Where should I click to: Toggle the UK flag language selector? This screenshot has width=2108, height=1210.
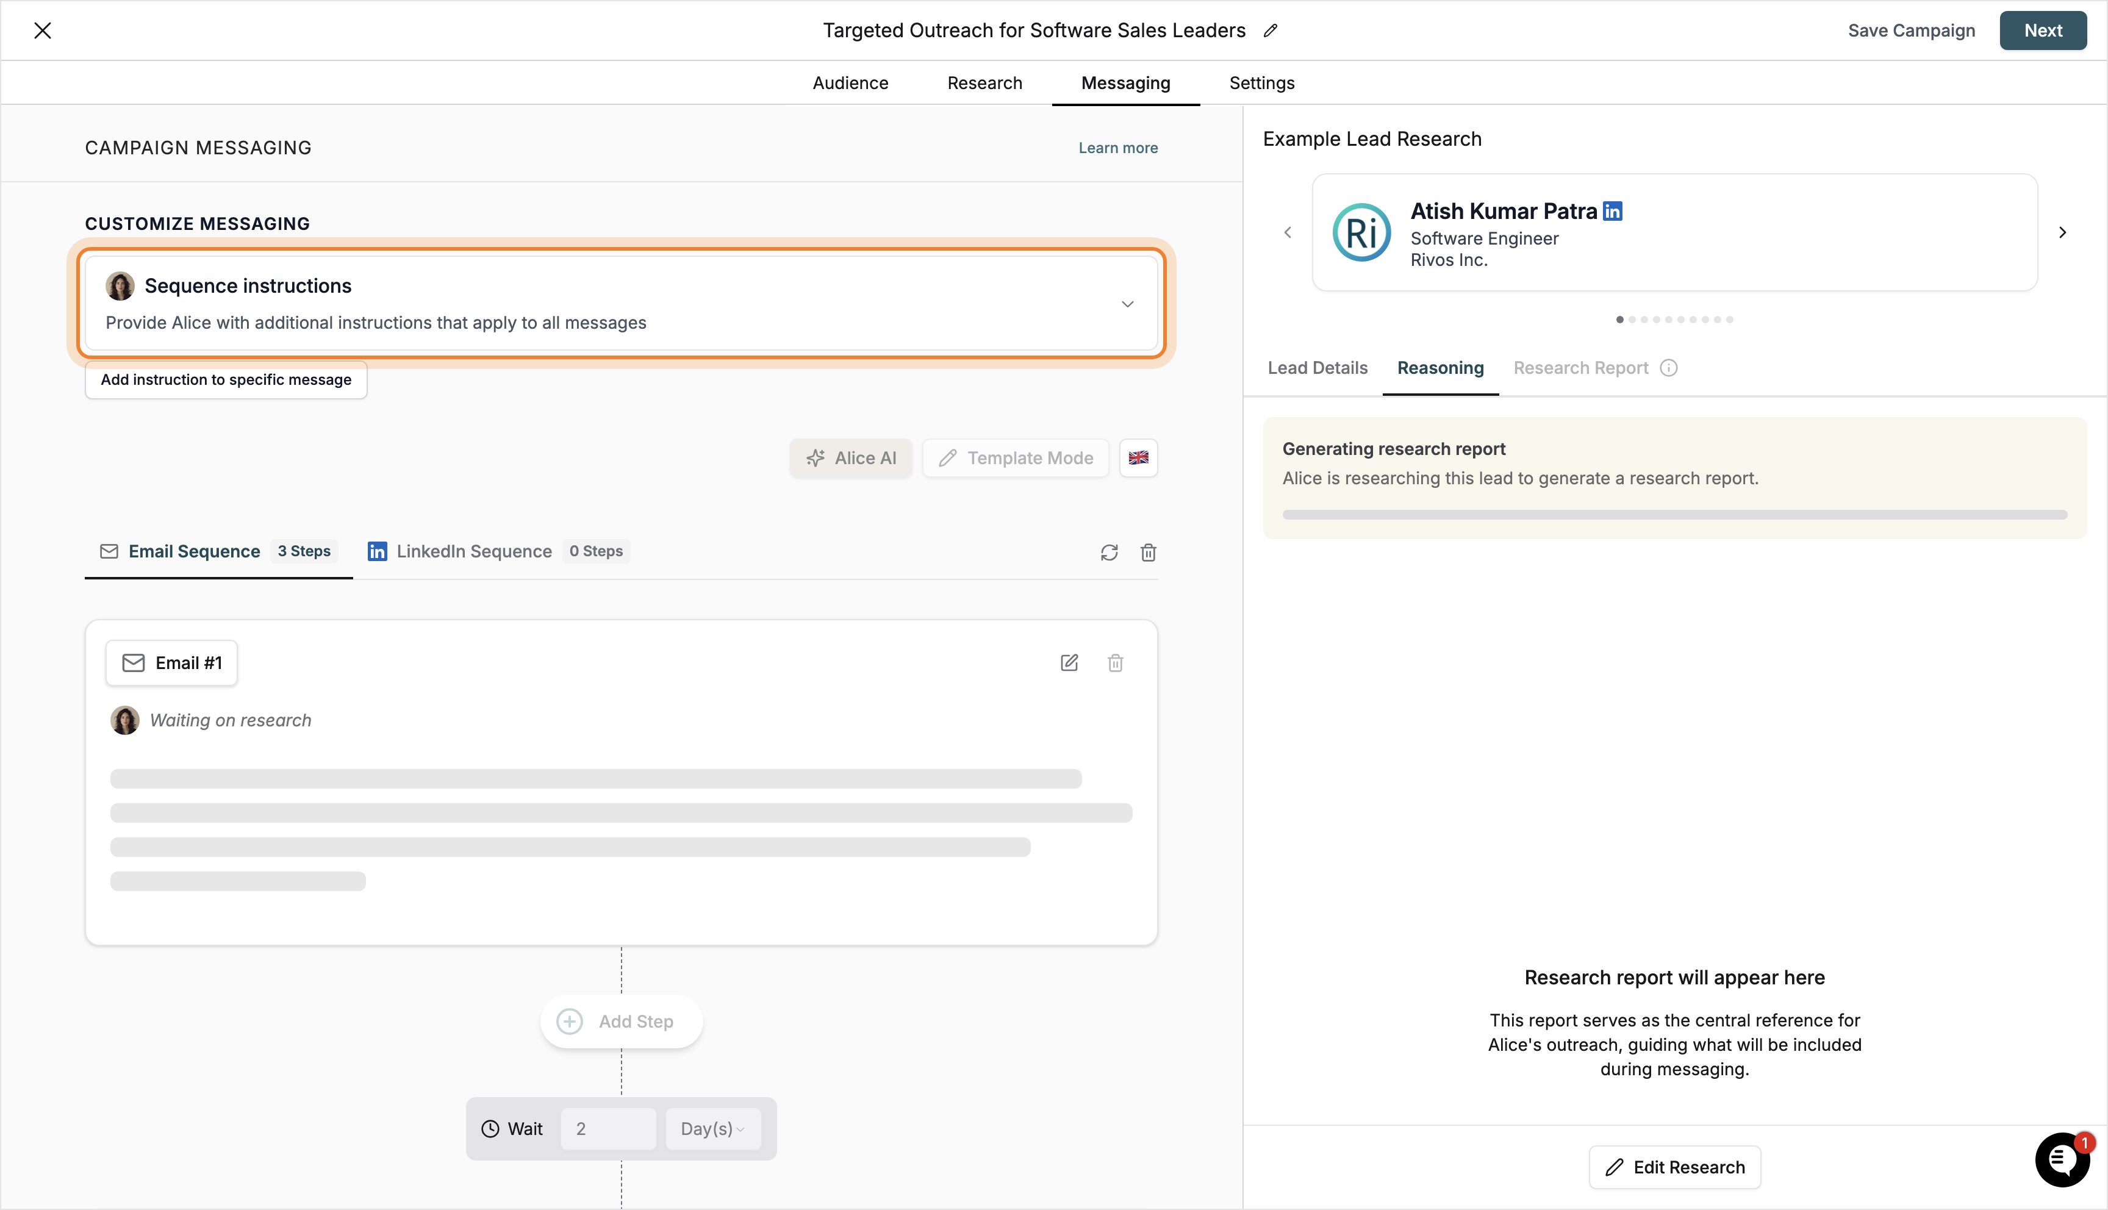click(x=1138, y=457)
